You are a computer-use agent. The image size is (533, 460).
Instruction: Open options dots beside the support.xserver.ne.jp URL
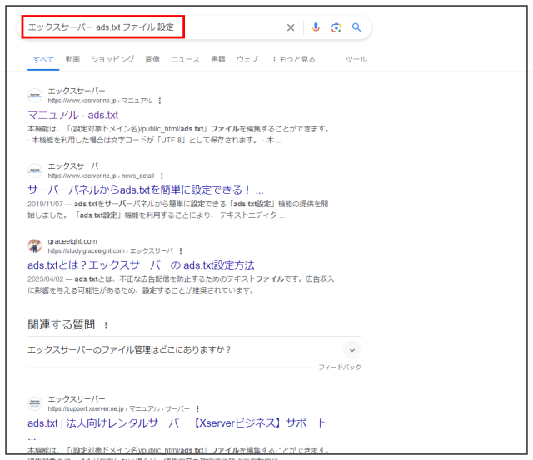pyautogui.click(x=197, y=408)
